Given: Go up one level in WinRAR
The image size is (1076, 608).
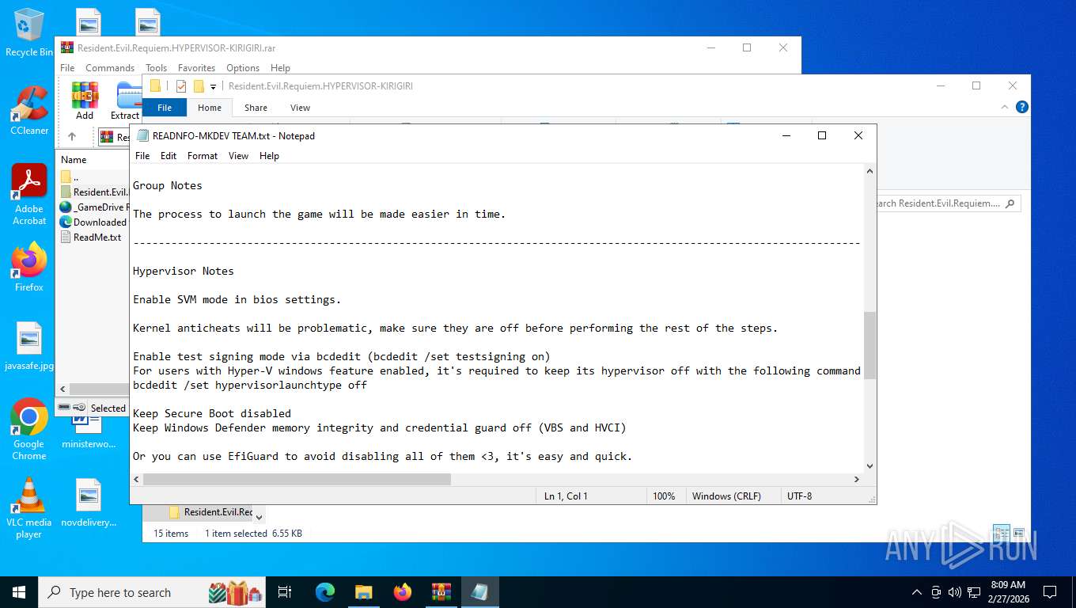Looking at the screenshot, I should (x=72, y=137).
